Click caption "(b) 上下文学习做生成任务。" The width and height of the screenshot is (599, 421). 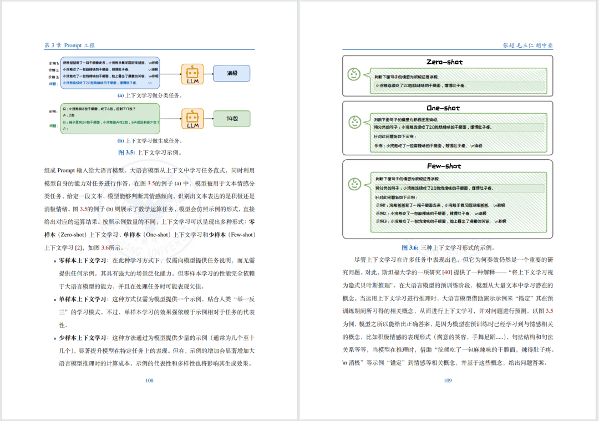tap(150, 140)
